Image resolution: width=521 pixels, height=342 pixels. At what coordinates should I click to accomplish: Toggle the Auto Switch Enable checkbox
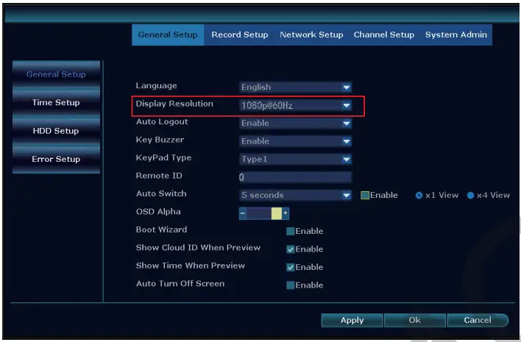pos(365,195)
